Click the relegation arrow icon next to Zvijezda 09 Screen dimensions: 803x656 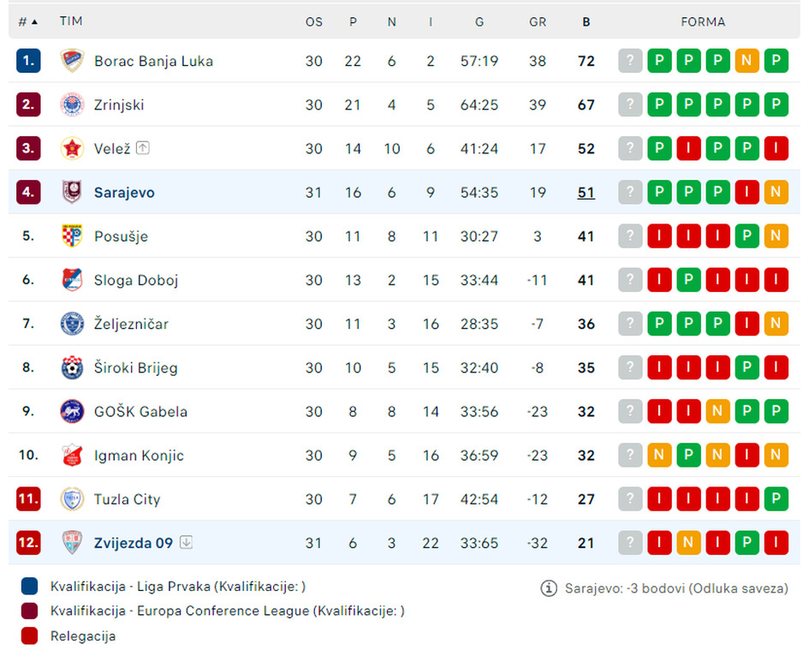pyautogui.click(x=187, y=542)
